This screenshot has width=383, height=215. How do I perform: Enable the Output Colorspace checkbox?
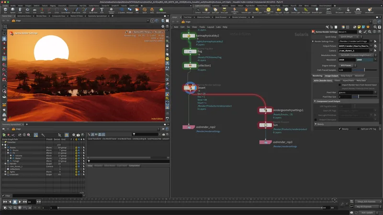tap(315, 120)
